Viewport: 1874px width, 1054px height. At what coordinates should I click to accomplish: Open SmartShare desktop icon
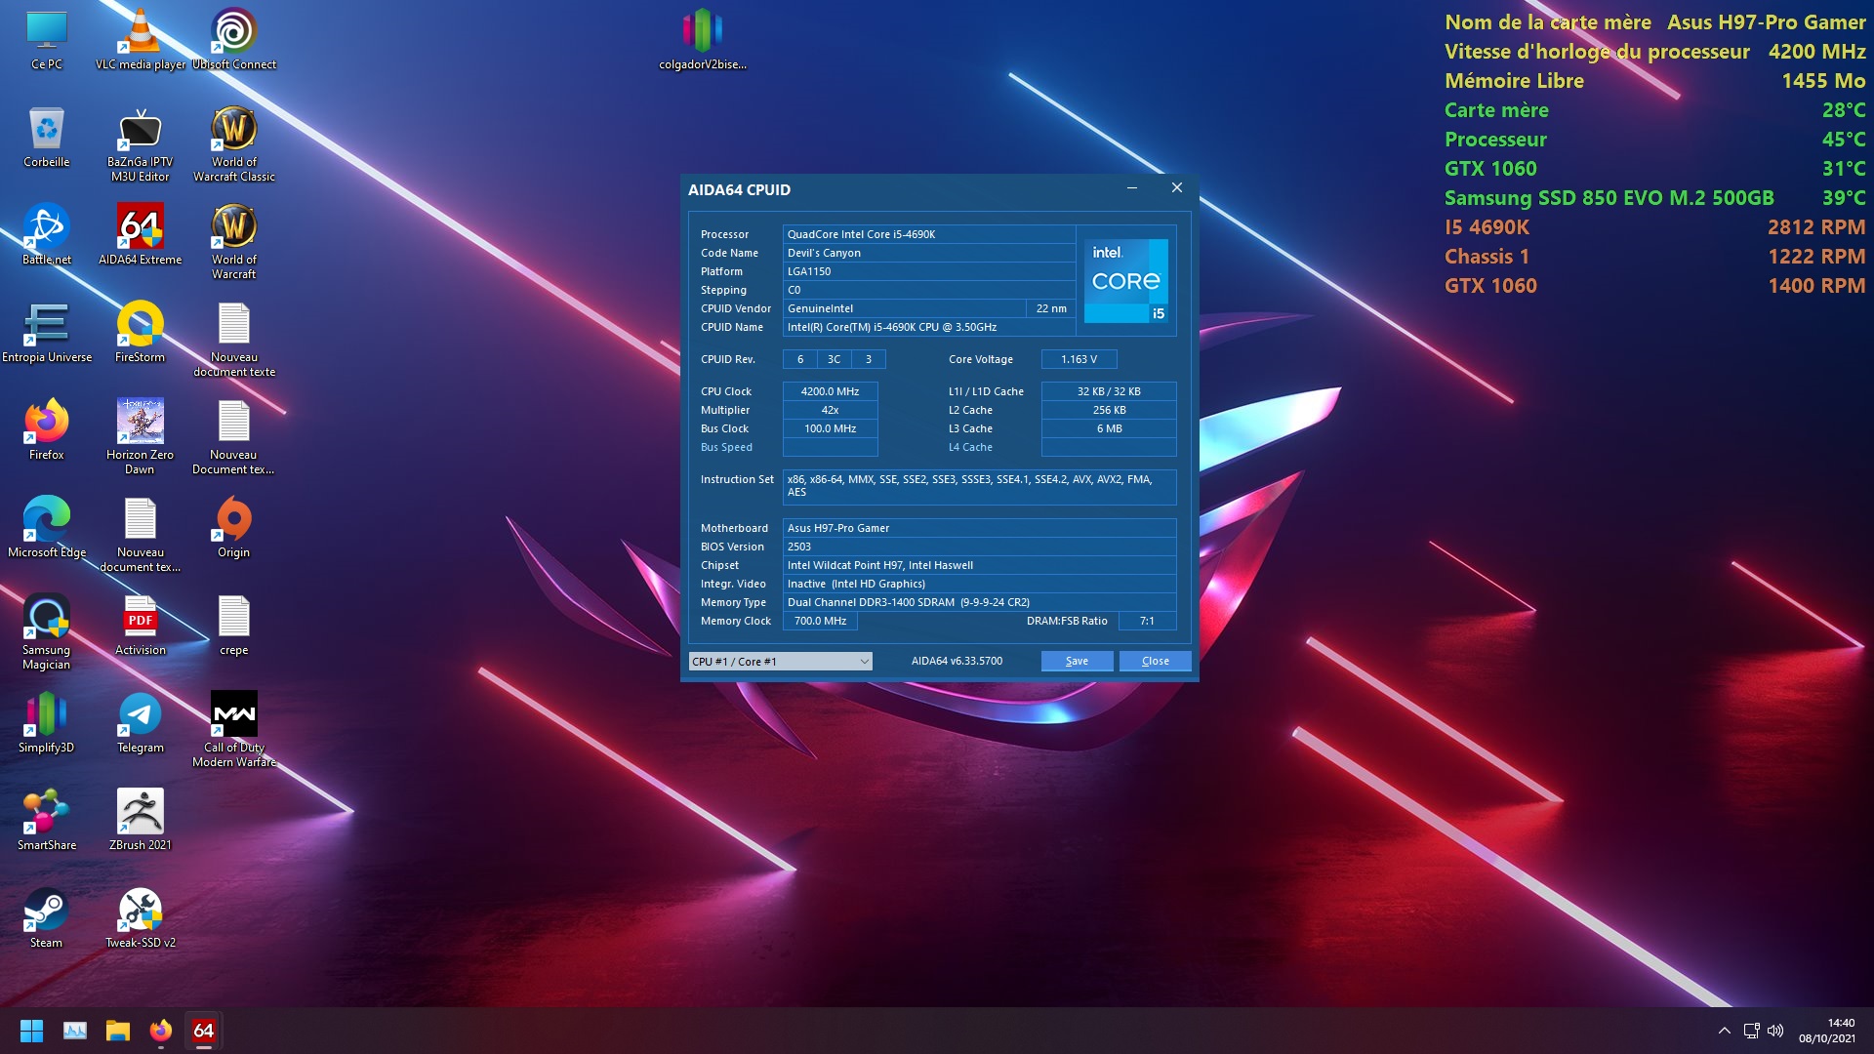[x=46, y=820]
